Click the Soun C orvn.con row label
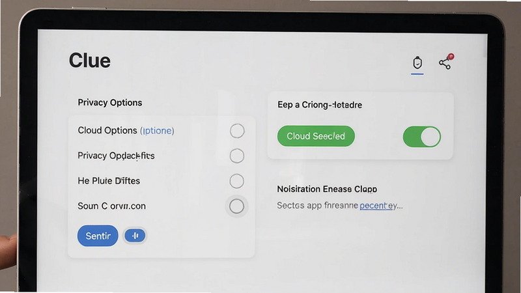This screenshot has height=293, width=521. [x=111, y=206]
